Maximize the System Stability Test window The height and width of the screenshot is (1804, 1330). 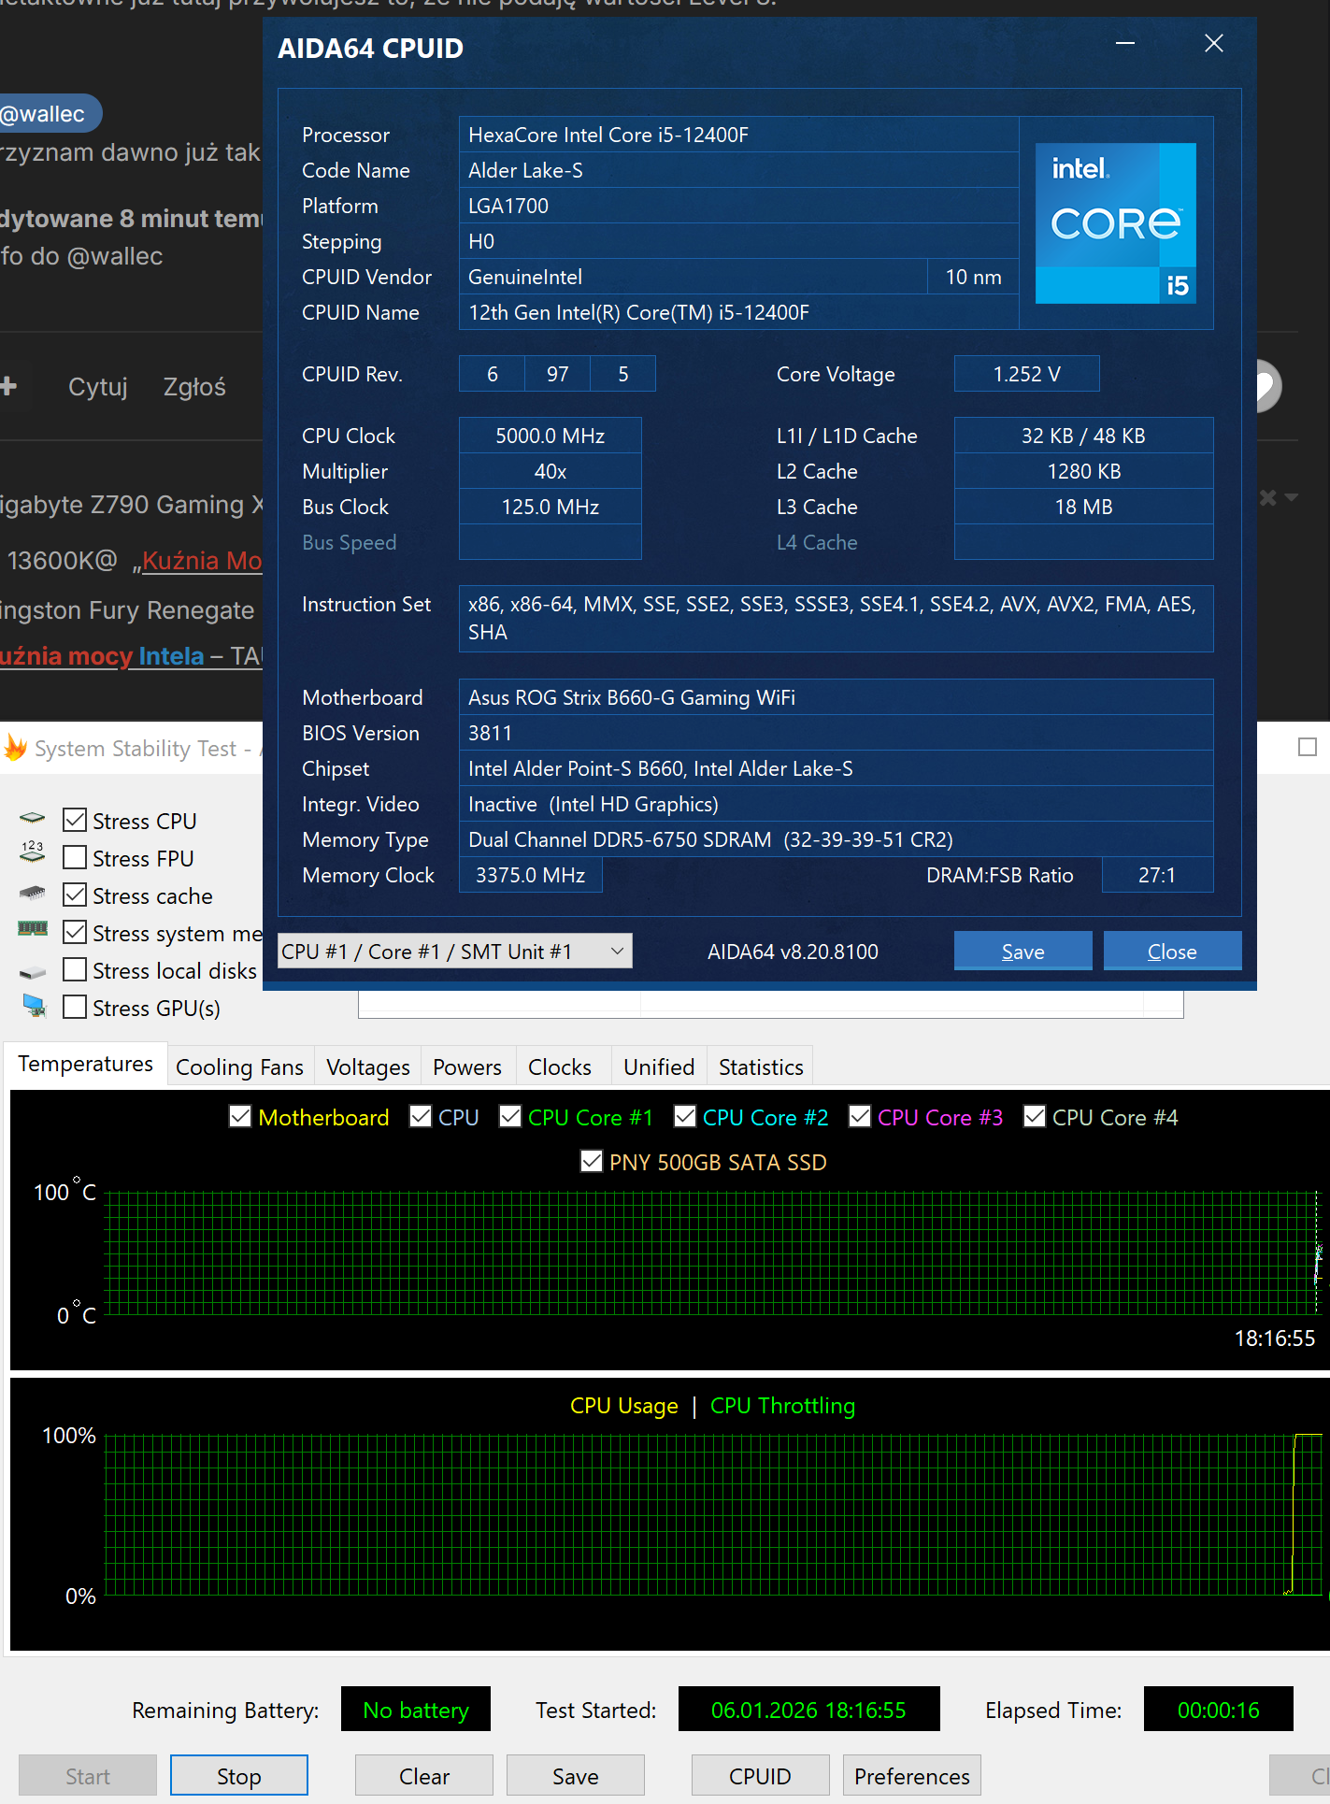pos(1308,747)
